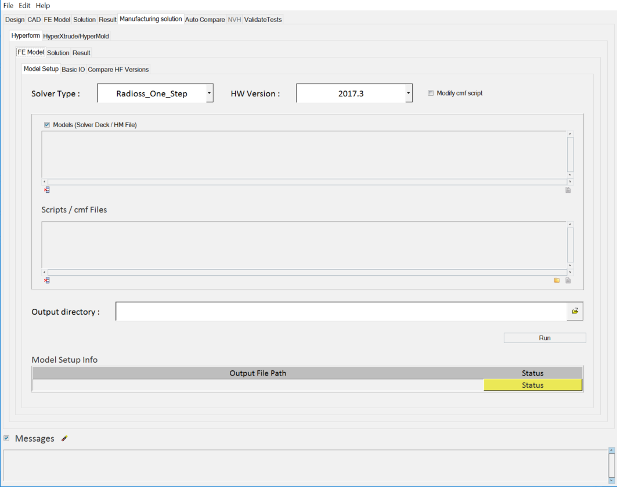This screenshot has width=617, height=487.
Task: Select the Compare HF Versions tab
Action: tap(118, 70)
